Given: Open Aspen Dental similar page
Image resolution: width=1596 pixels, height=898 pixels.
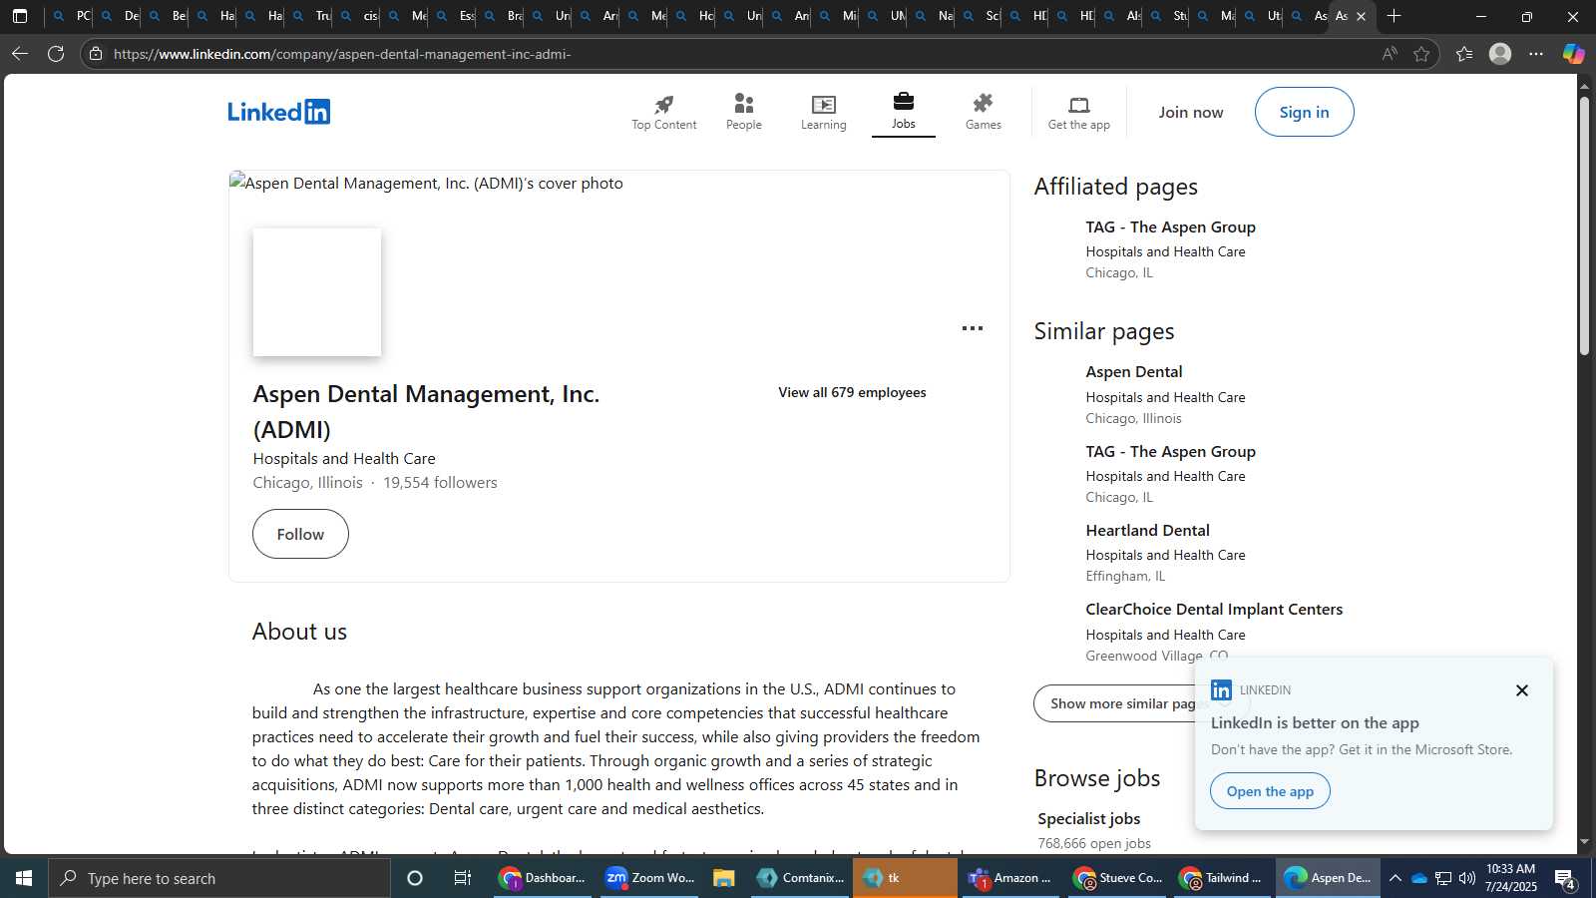Looking at the screenshot, I should click(x=1134, y=372).
